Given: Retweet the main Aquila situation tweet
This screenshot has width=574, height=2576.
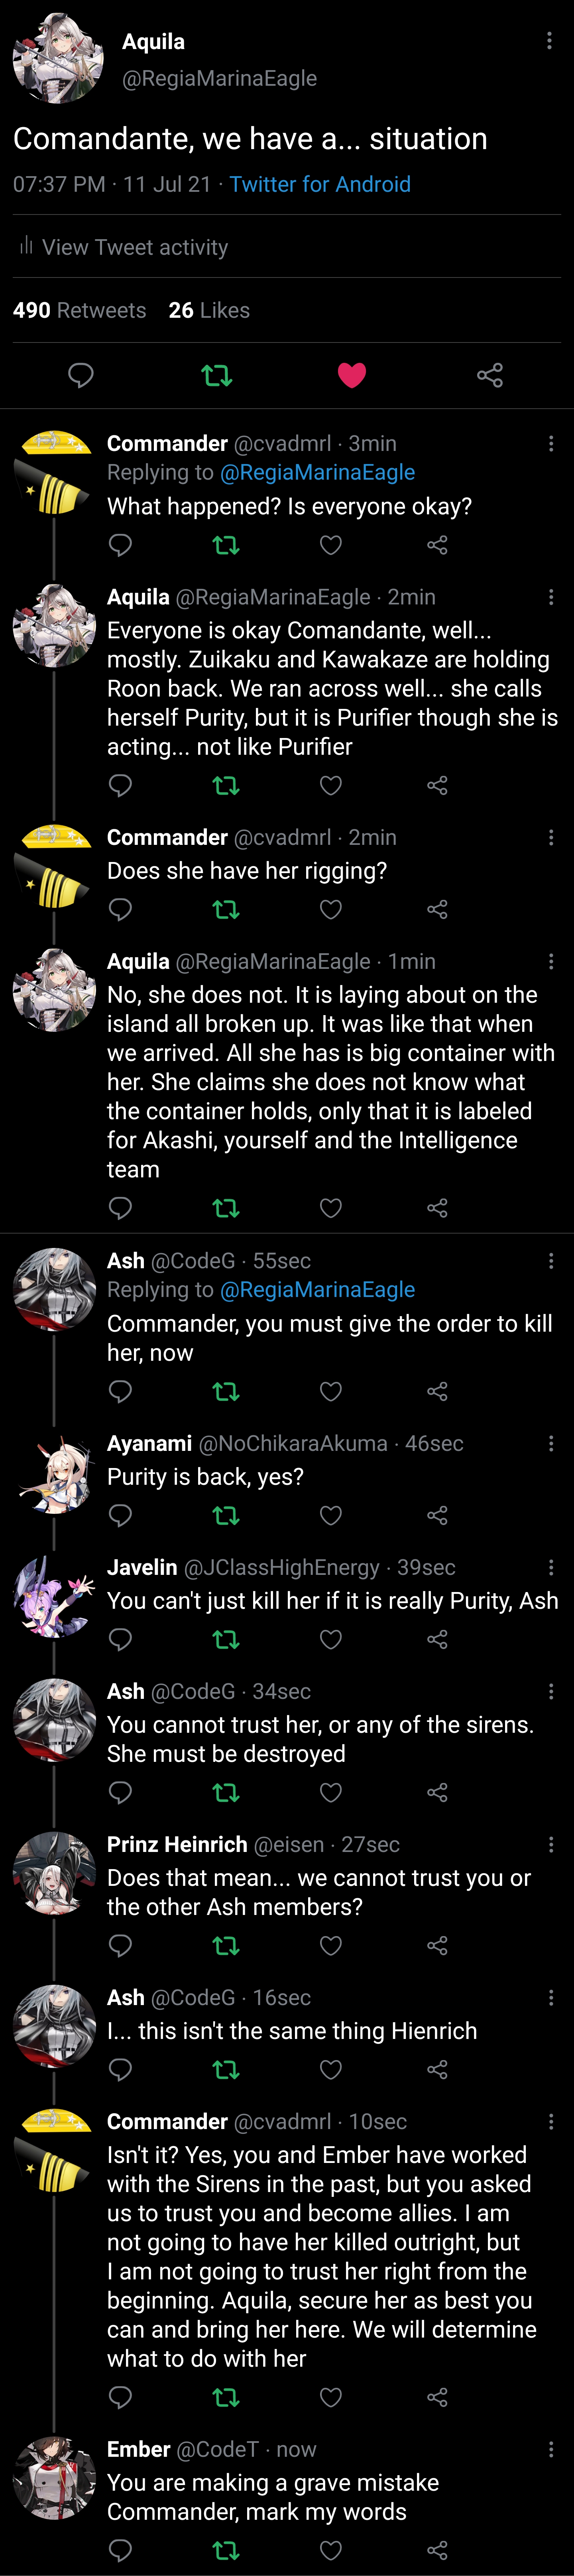Looking at the screenshot, I should click(x=216, y=375).
